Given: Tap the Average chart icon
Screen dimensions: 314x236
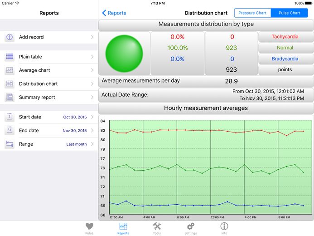Looking at the screenshot, I should (x=10, y=70).
